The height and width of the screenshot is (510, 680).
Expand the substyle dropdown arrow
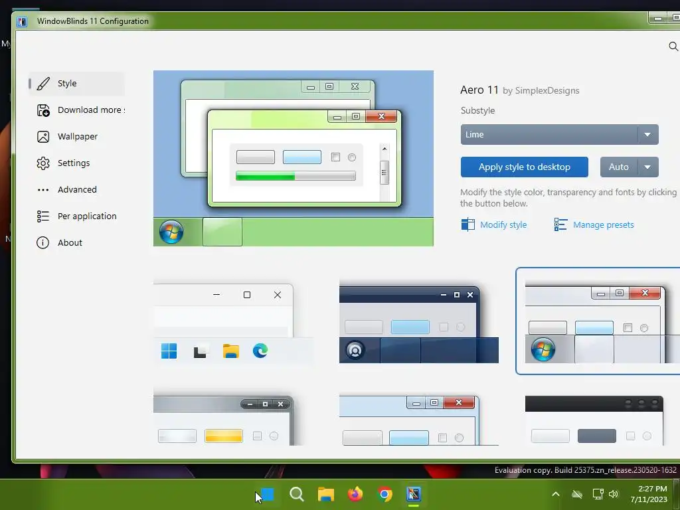(x=647, y=134)
